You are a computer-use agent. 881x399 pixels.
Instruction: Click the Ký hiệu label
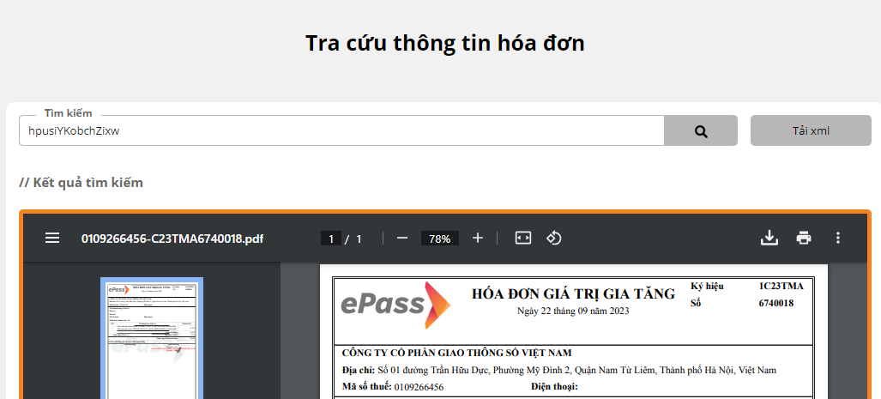pos(708,287)
